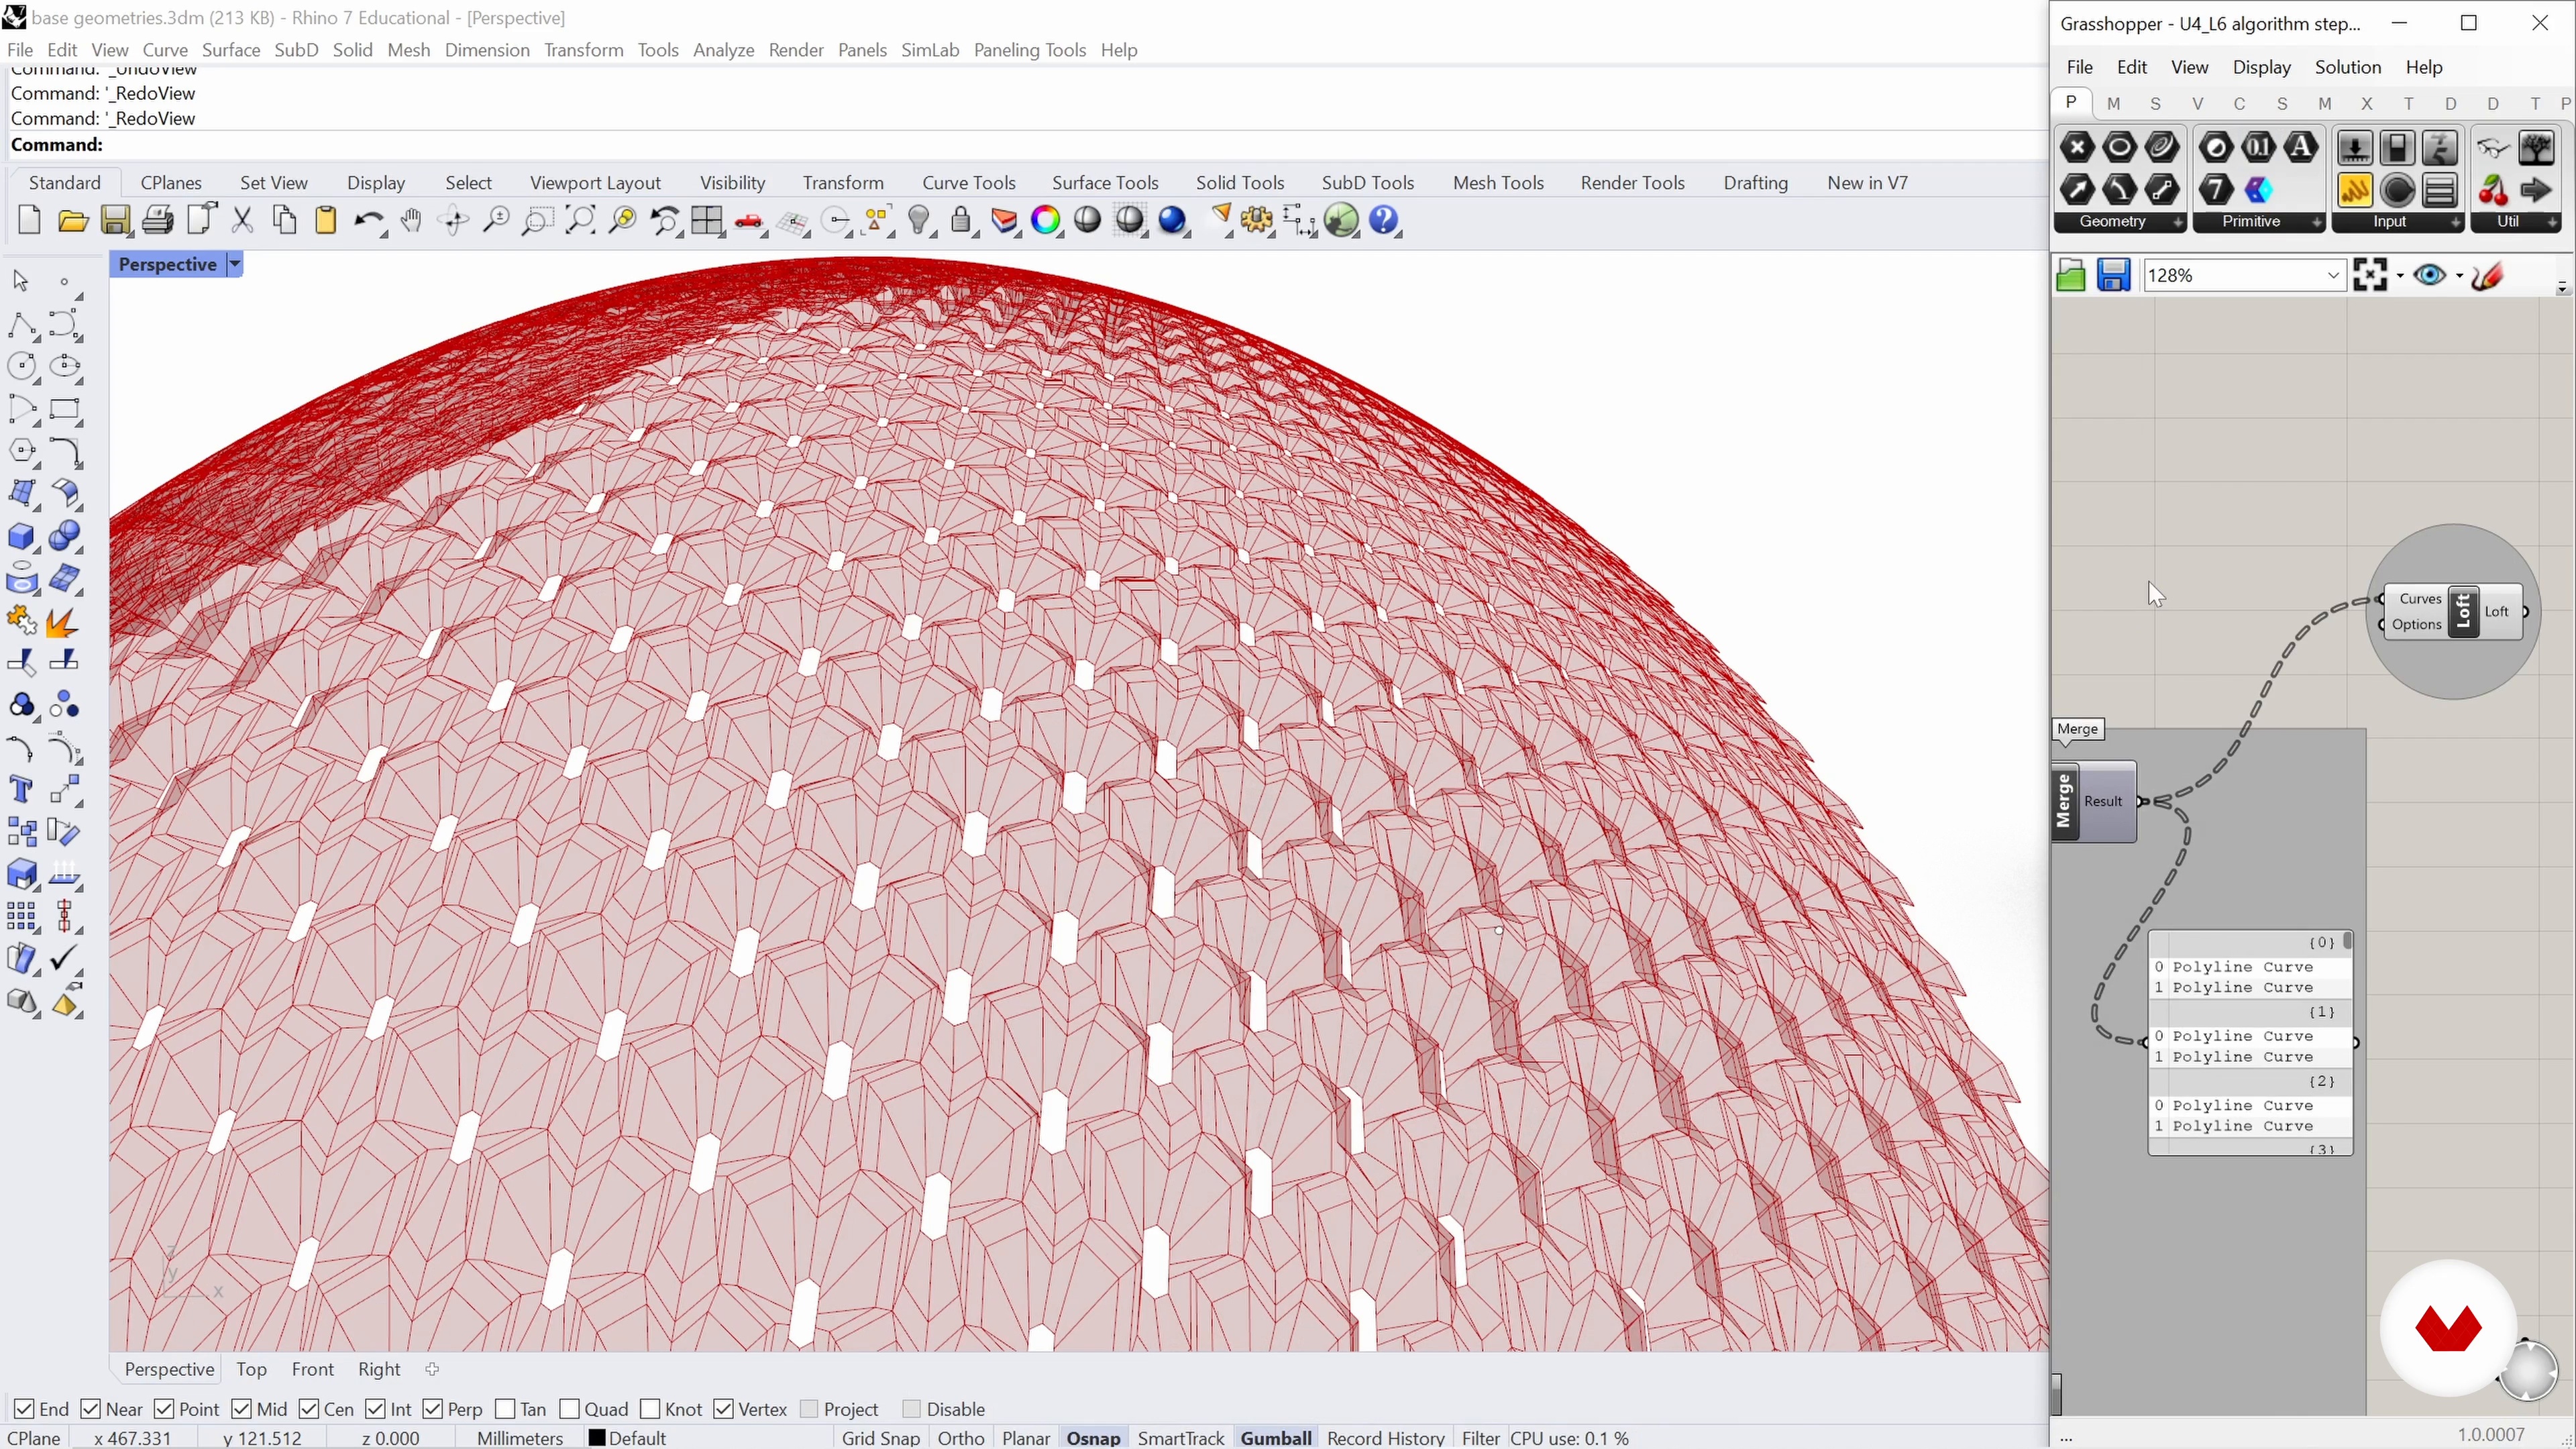
Task: Open the Paneling Tools menu
Action: 1029,49
